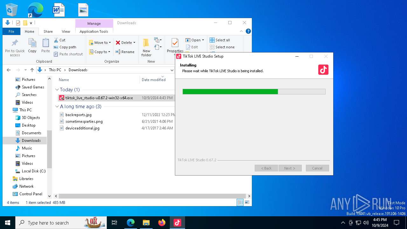407x229 pixels.
Task: Sort by Date modified column header
Action: click(x=154, y=80)
